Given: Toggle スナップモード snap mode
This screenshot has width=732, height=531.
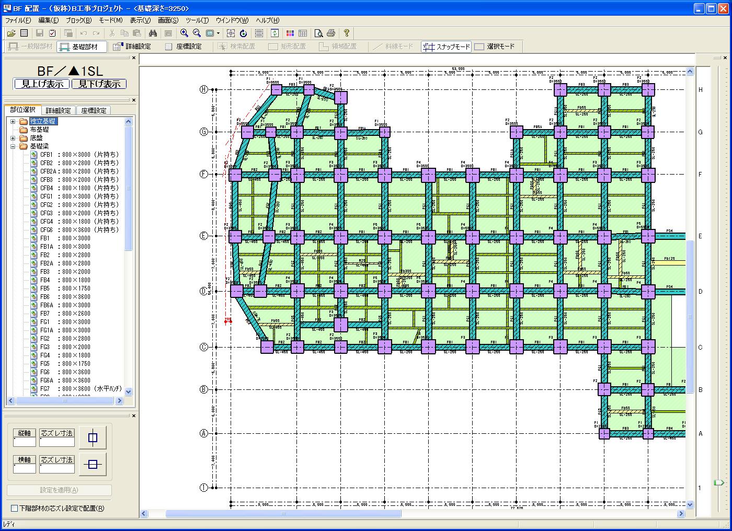Looking at the screenshot, I should pyautogui.click(x=447, y=47).
